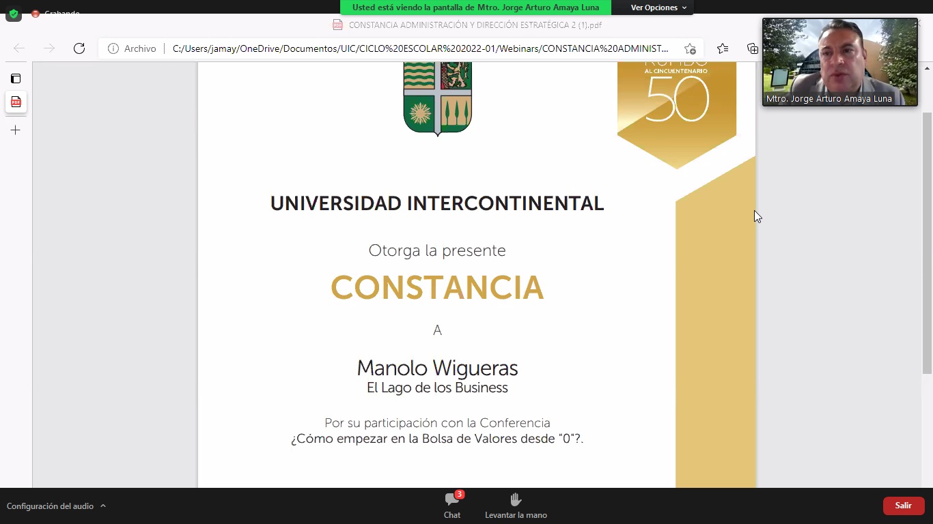Image resolution: width=933 pixels, height=524 pixels.
Task: Click the text Otorga la presente
Action: [437, 250]
